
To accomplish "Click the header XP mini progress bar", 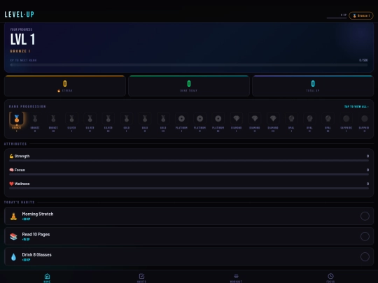I will [337, 17].
